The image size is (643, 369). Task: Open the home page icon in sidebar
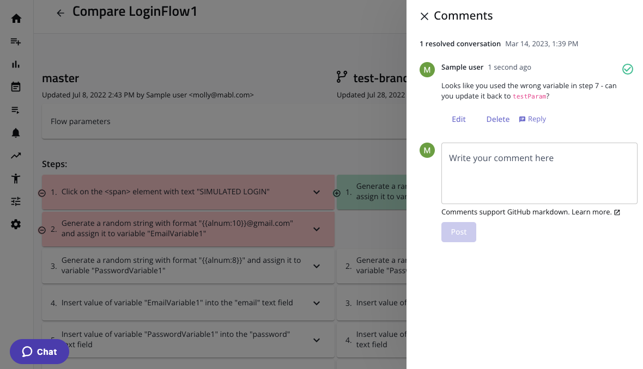16,19
